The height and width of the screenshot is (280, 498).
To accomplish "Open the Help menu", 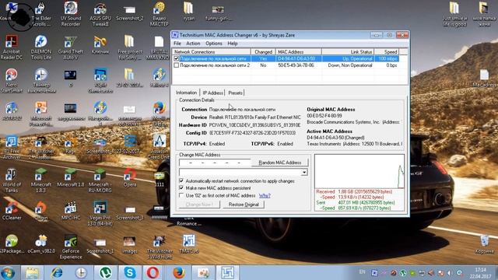I will [x=233, y=44].
